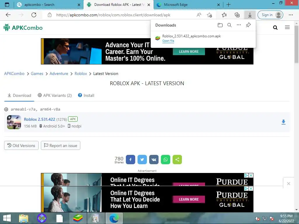Close the Microsoft Edge tab

coord(218,5)
